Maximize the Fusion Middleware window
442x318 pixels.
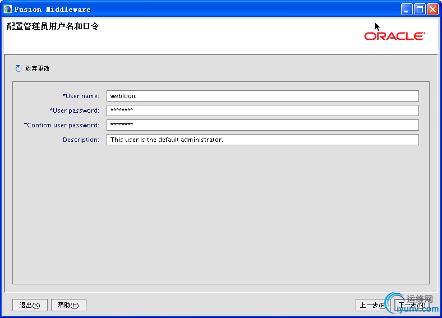(x=420, y=10)
